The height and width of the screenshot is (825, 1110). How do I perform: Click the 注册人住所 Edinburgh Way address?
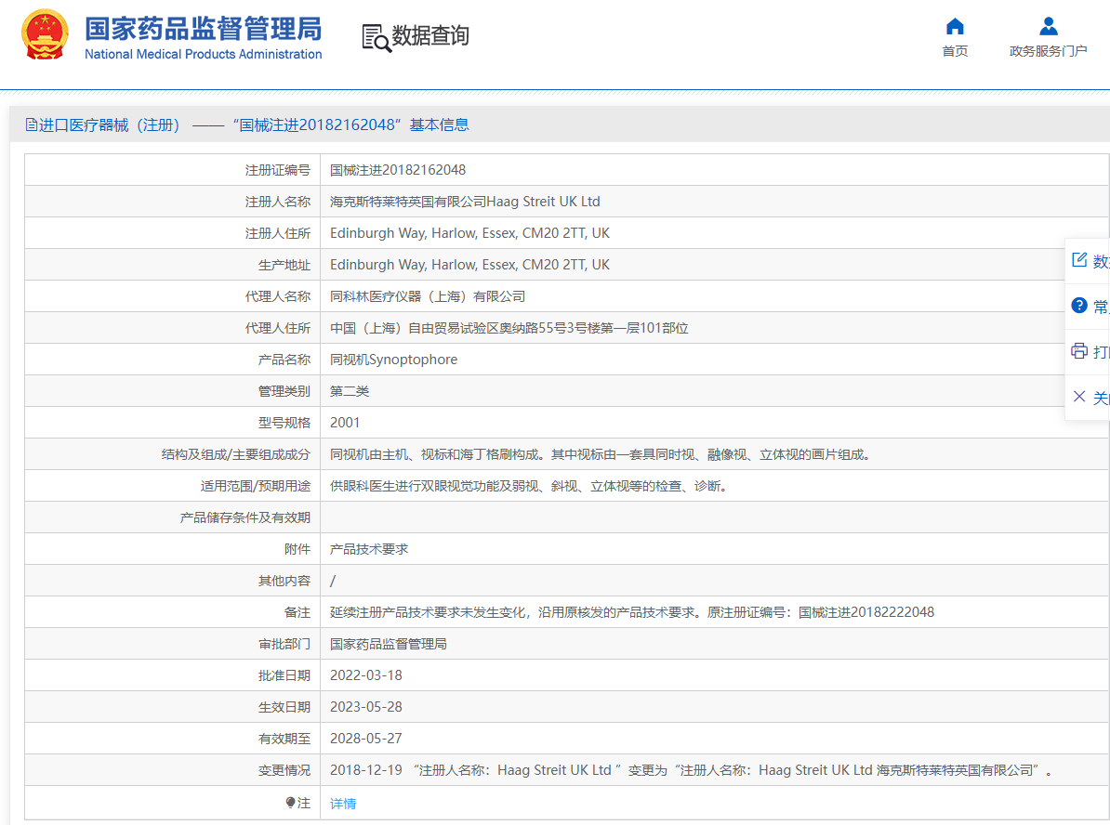(x=469, y=233)
